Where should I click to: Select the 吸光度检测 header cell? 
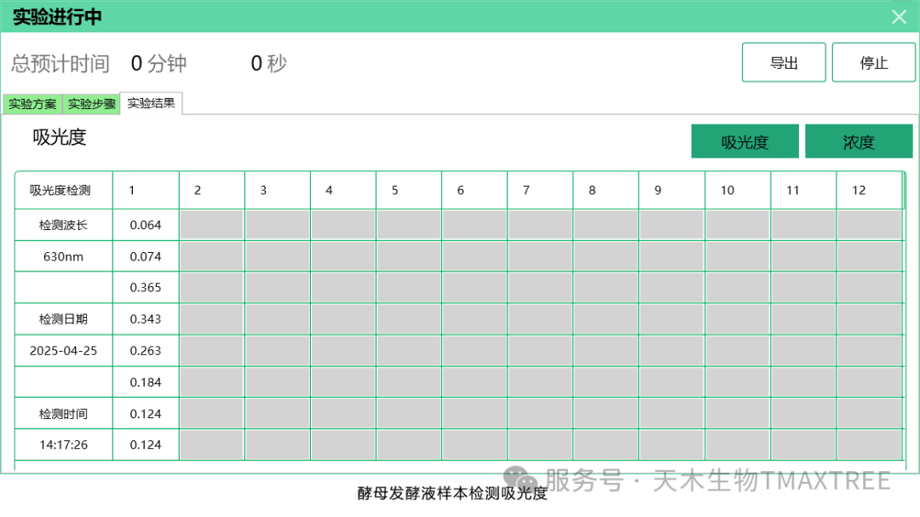(63, 190)
